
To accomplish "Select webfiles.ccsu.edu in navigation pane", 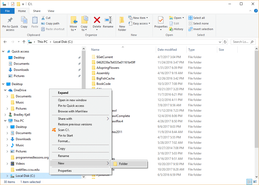I will 28,170.
